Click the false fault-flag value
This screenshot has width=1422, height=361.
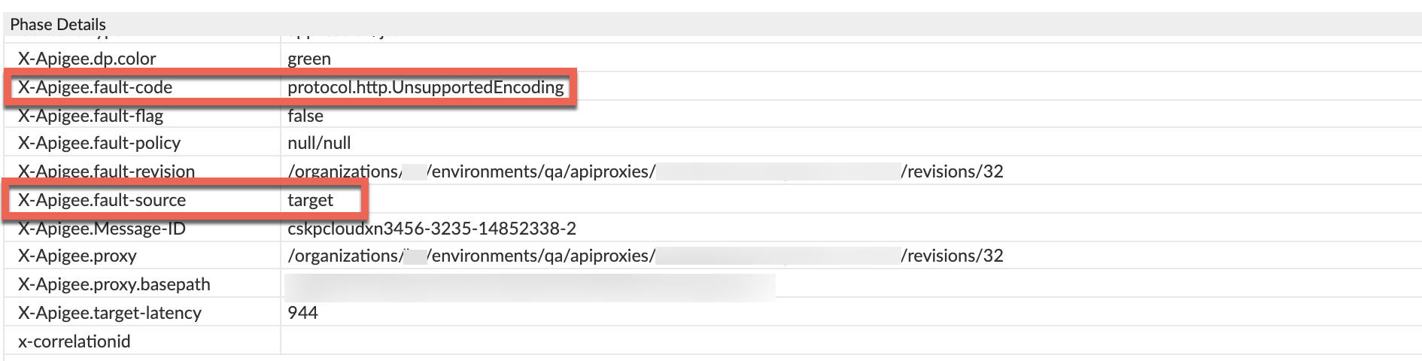click(x=305, y=116)
